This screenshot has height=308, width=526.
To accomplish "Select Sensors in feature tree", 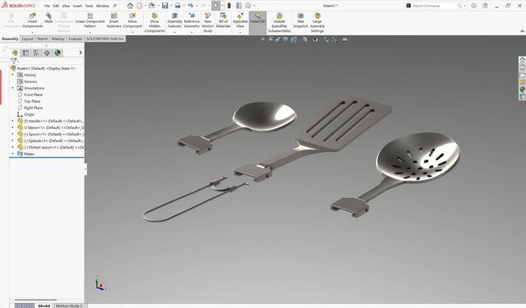I will coord(30,81).
